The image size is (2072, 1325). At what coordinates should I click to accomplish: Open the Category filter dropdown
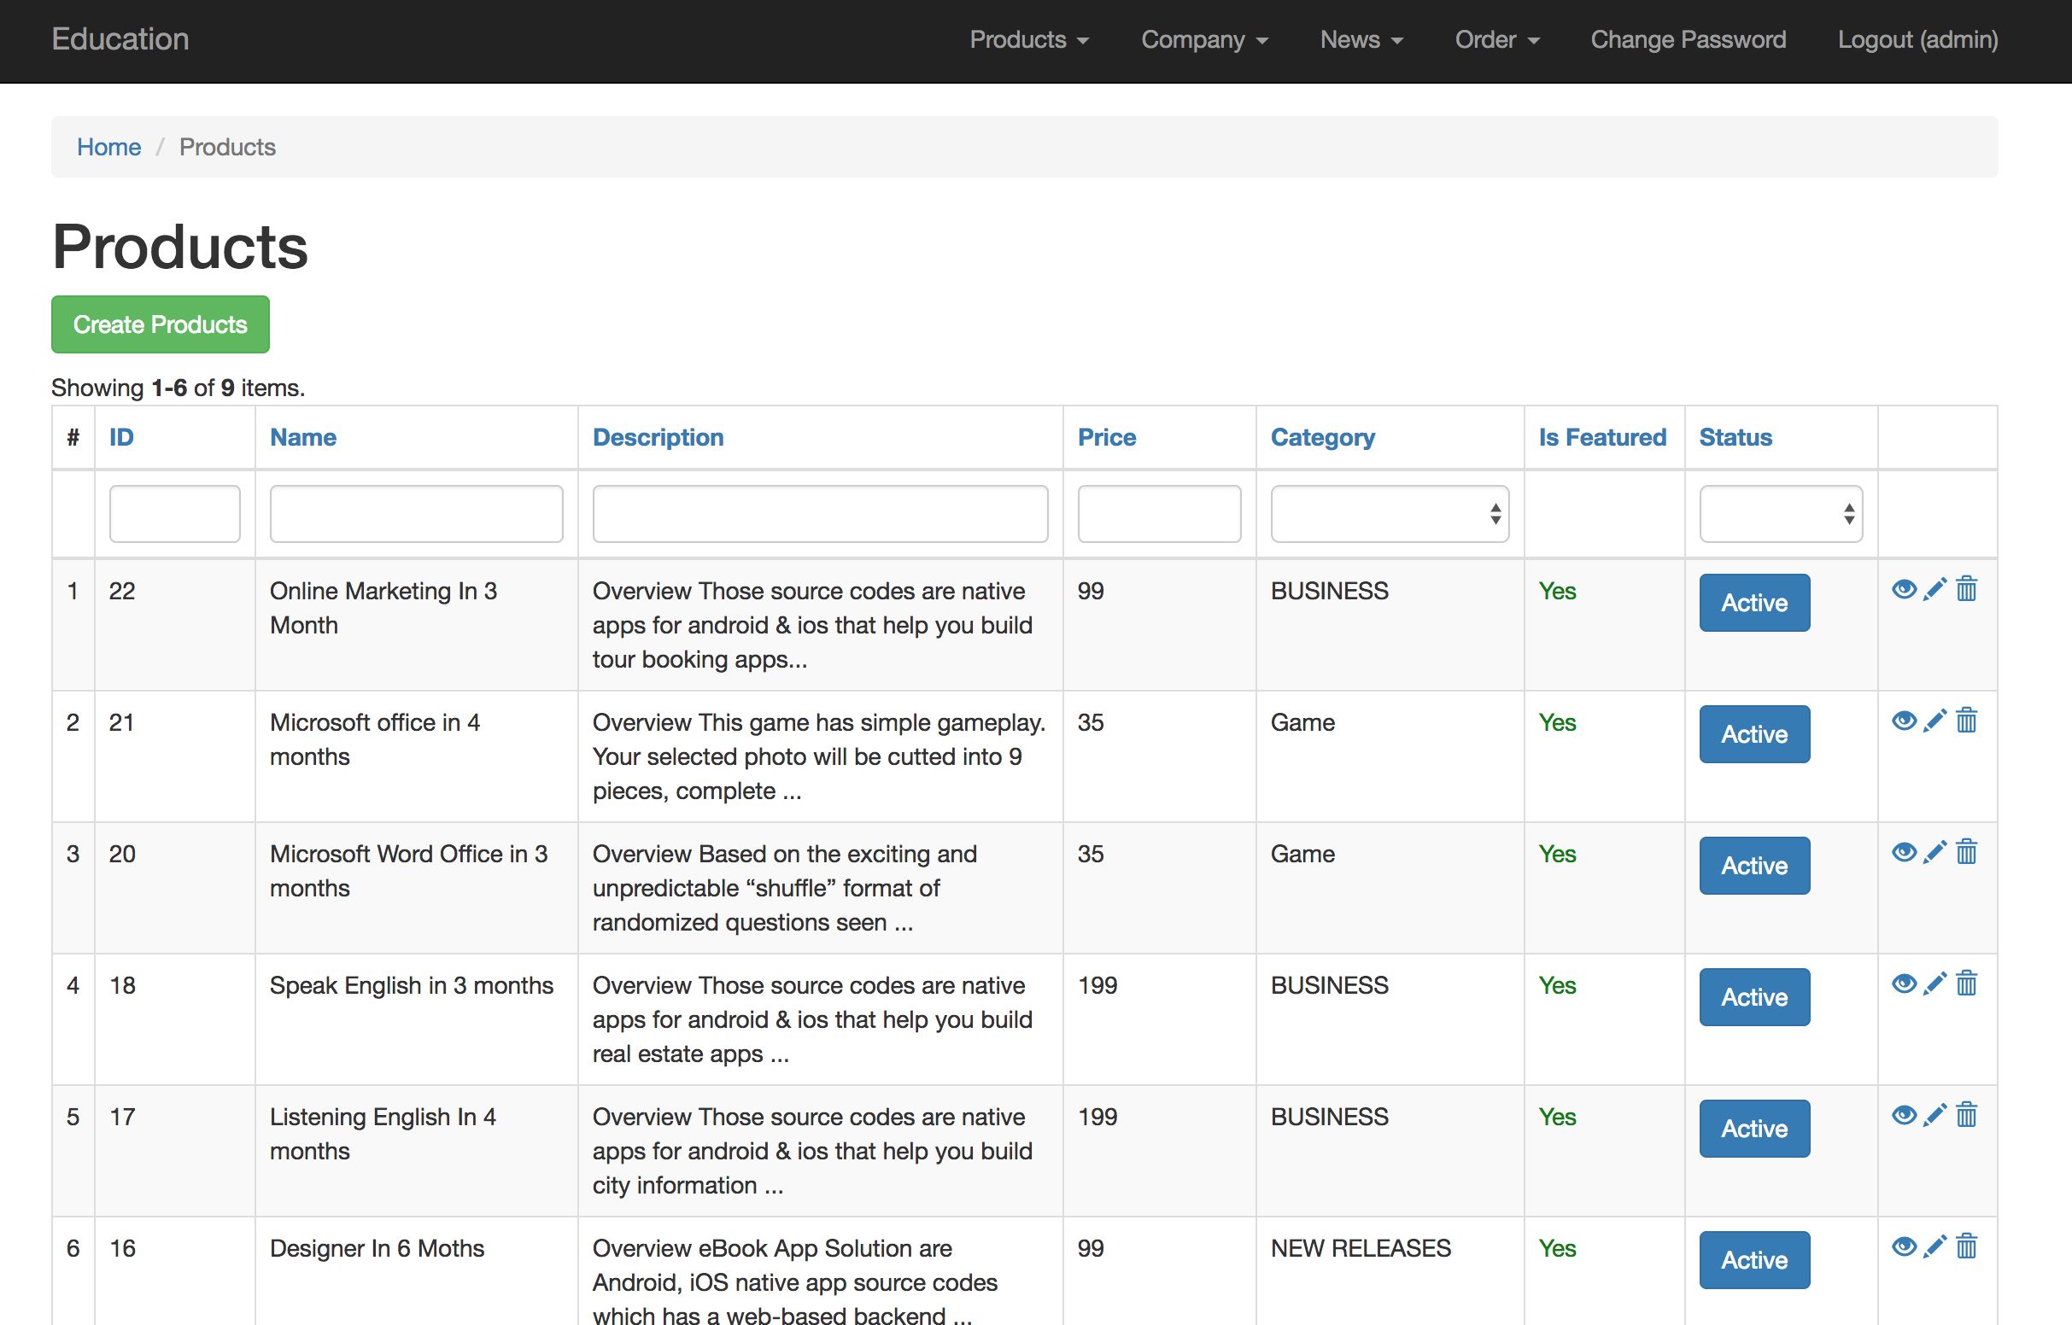coord(1389,515)
